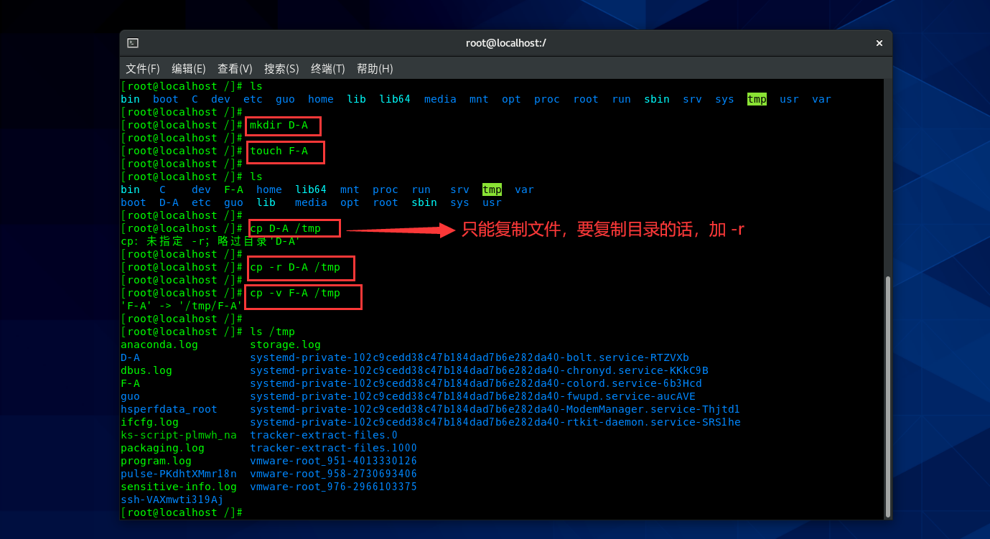Click sensitive-info.log in the /tmp listing
The image size is (990, 539).
(x=178, y=487)
